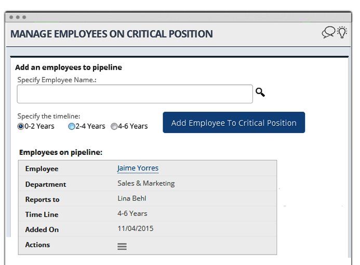Viewport: 360px width, 265px height.
Task: Focus the Specify Employee Name field
Action: tap(135, 94)
